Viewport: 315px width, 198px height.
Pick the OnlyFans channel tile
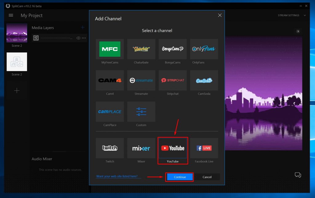(204, 49)
